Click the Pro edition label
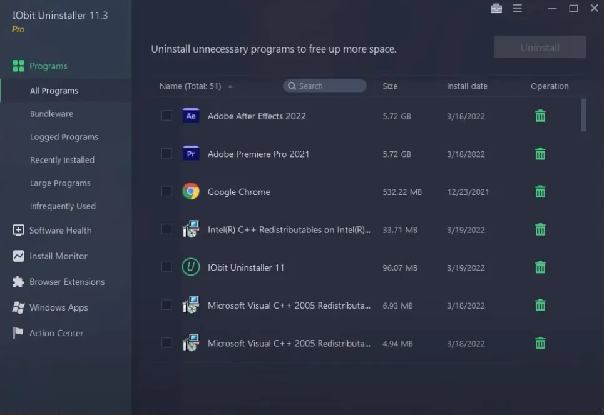 [x=18, y=29]
